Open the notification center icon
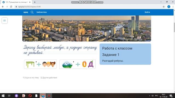The height and width of the screenshot is (98, 175). coord(171,96)
